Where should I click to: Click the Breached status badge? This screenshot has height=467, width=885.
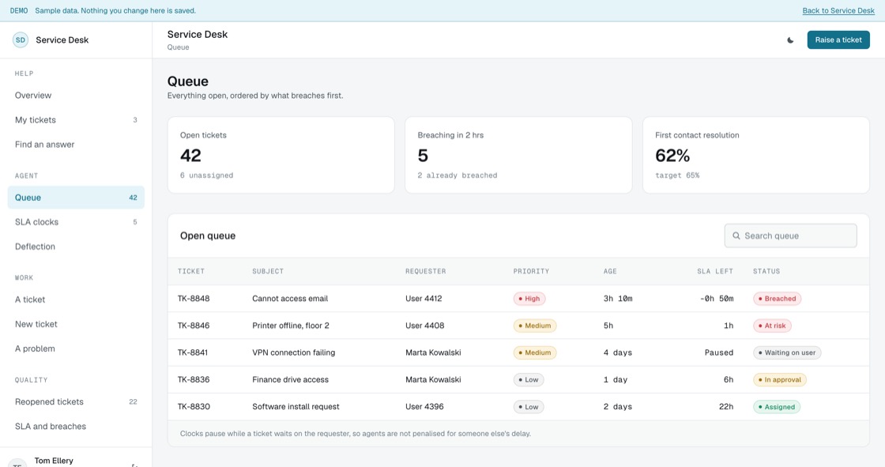pyautogui.click(x=778, y=299)
